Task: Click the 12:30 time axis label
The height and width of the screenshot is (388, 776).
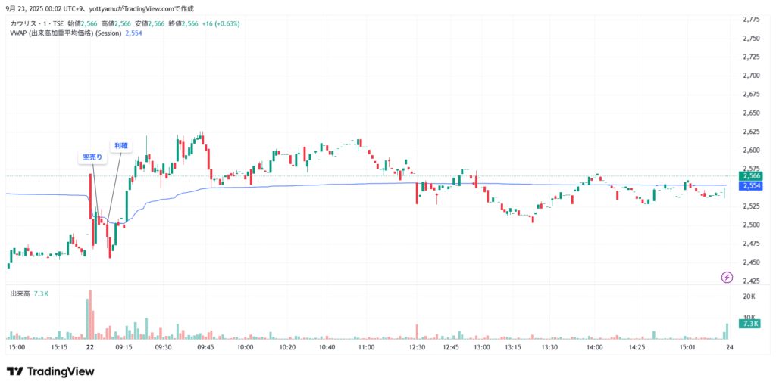Action: click(417, 347)
